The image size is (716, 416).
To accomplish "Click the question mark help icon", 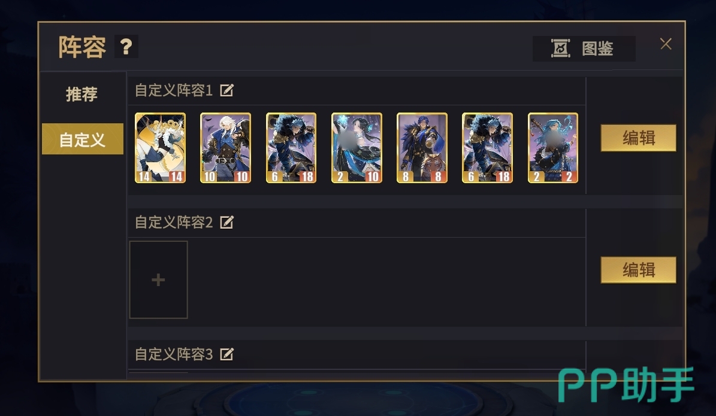I will [126, 47].
